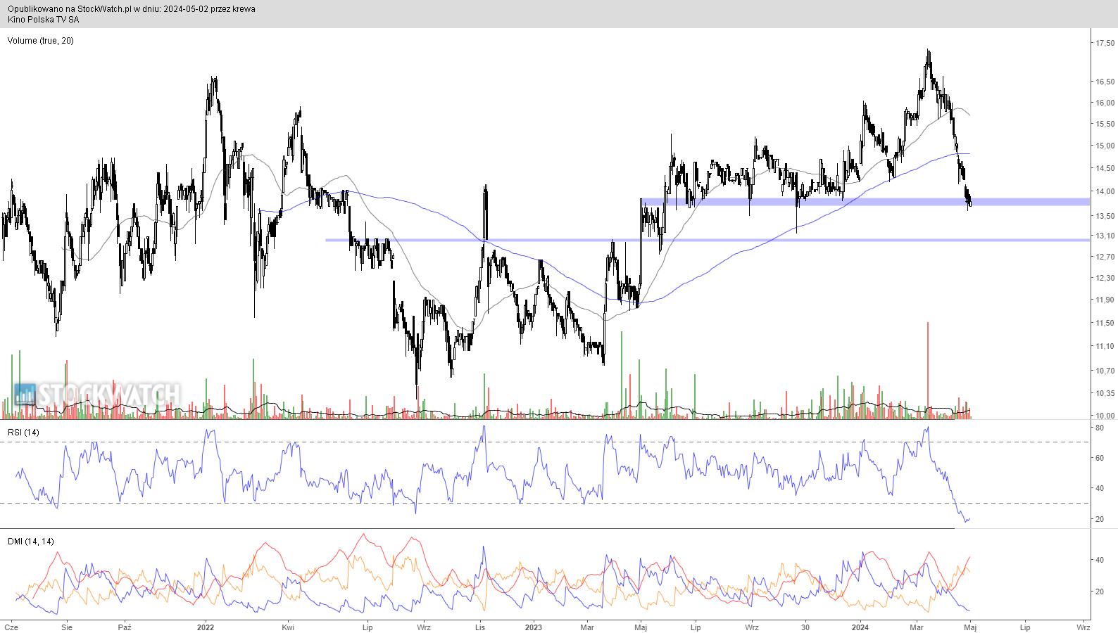This screenshot has width=1118, height=633.
Task: Click the 'Cze' date axis label
Action: click(11, 627)
